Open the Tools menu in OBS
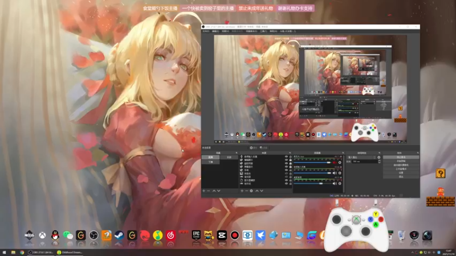Viewport: 456px width, 256px height. [x=263, y=31]
